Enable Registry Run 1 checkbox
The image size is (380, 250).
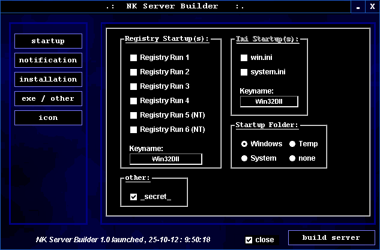tap(134, 58)
